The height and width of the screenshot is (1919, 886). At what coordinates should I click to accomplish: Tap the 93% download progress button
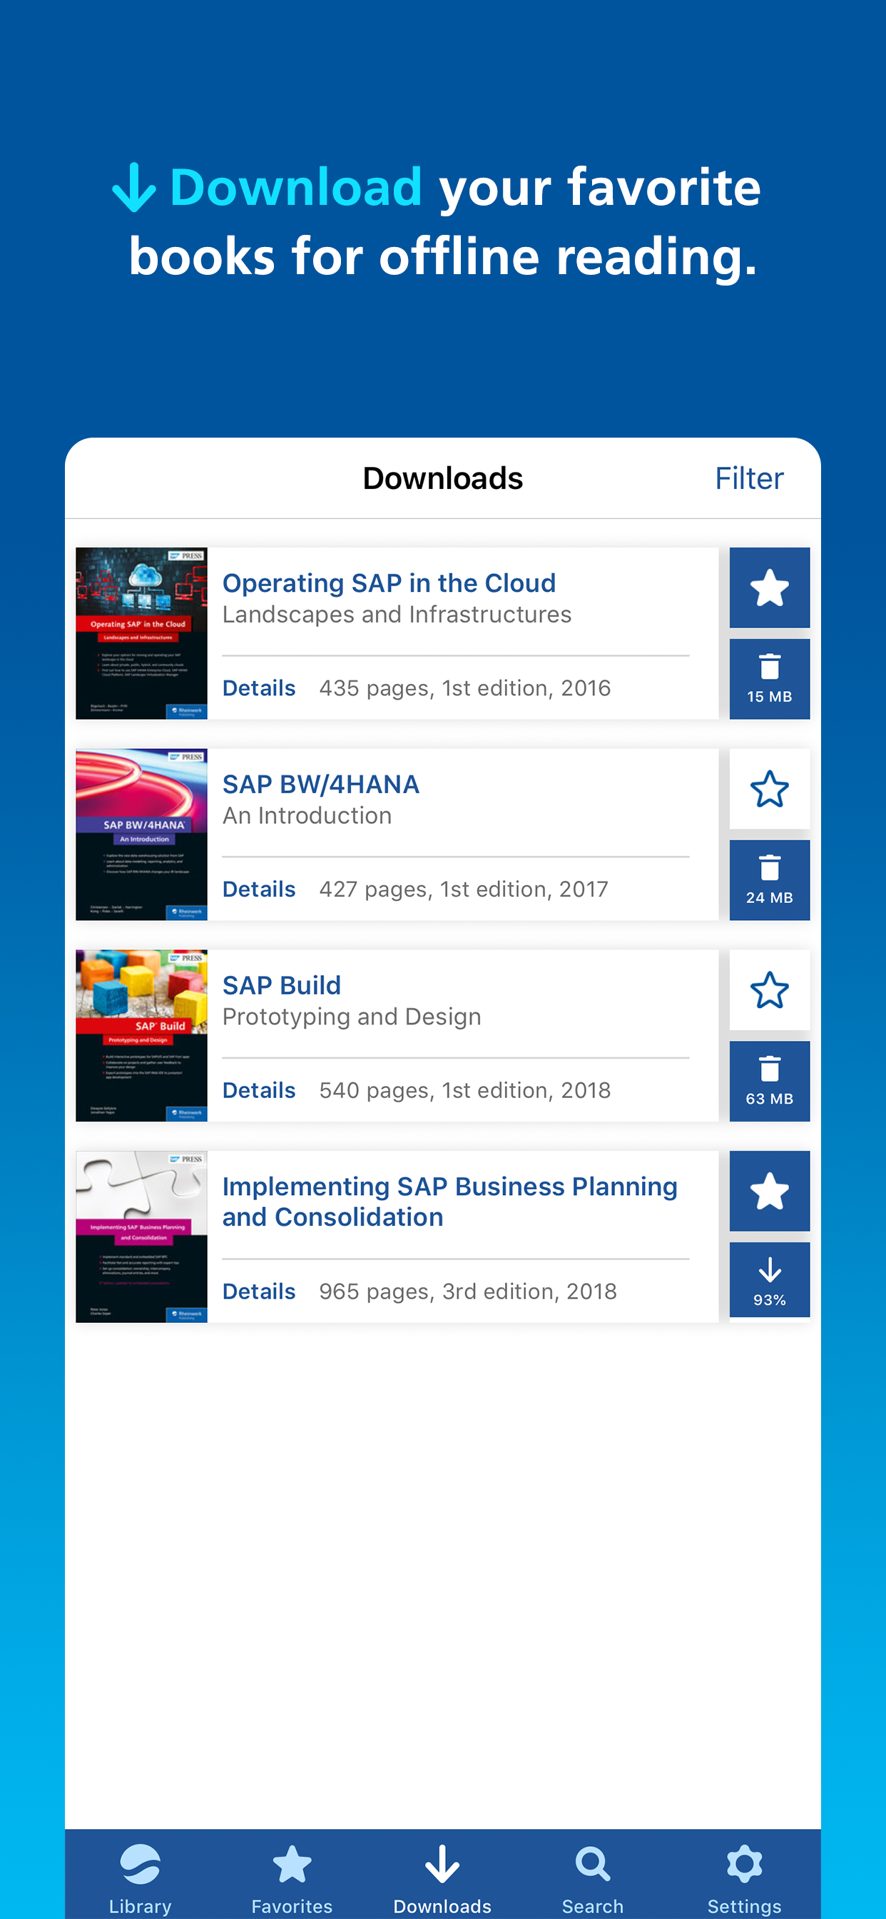769,1280
